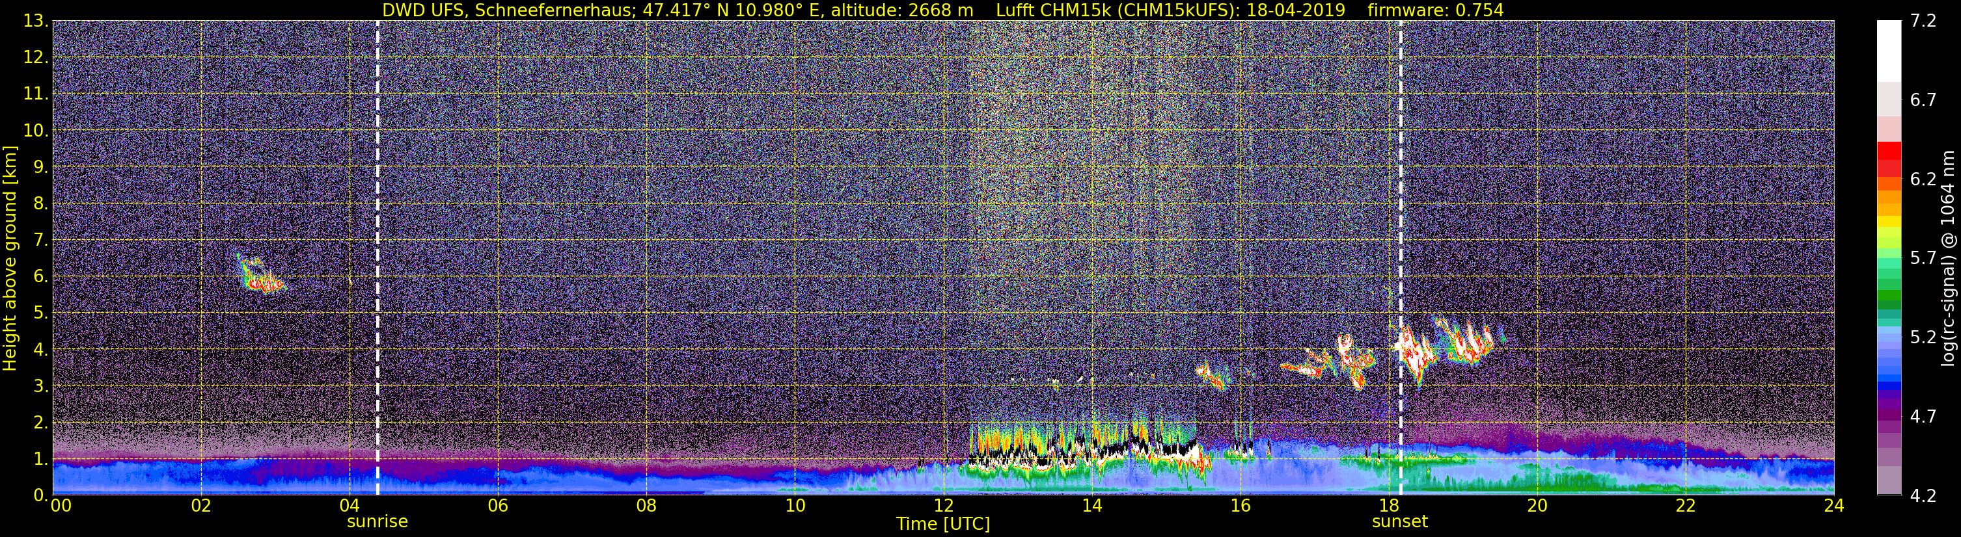Click the firmware: 0.754 text in the title
The height and width of the screenshot is (537, 1961).
[1436, 10]
